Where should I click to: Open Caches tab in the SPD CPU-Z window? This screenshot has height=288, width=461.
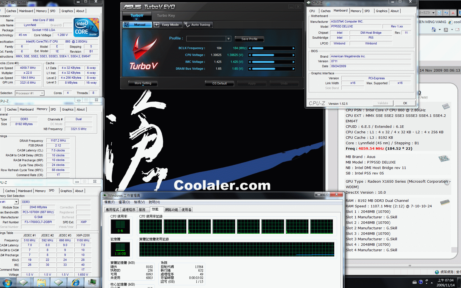click(10, 191)
